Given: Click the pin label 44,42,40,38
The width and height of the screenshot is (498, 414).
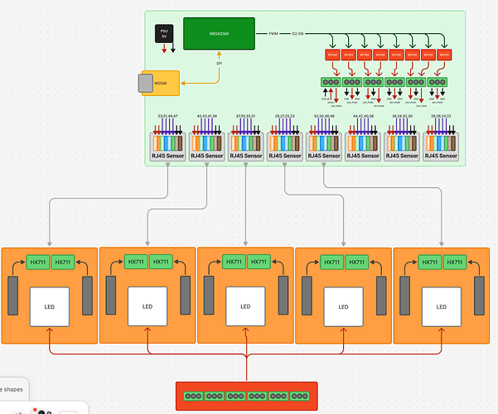Looking at the screenshot, I should [363, 116].
